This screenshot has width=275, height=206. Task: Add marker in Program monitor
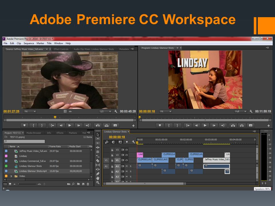pos(160,125)
